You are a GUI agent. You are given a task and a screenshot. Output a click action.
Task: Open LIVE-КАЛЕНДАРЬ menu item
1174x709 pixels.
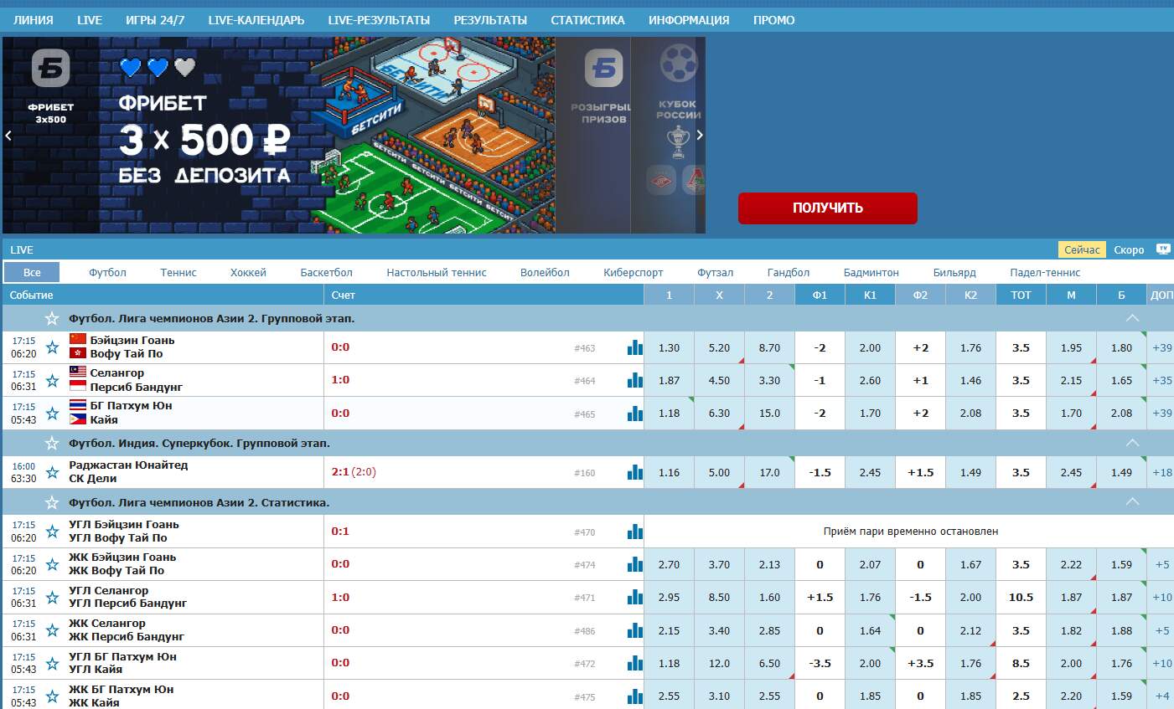click(x=256, y=20)
